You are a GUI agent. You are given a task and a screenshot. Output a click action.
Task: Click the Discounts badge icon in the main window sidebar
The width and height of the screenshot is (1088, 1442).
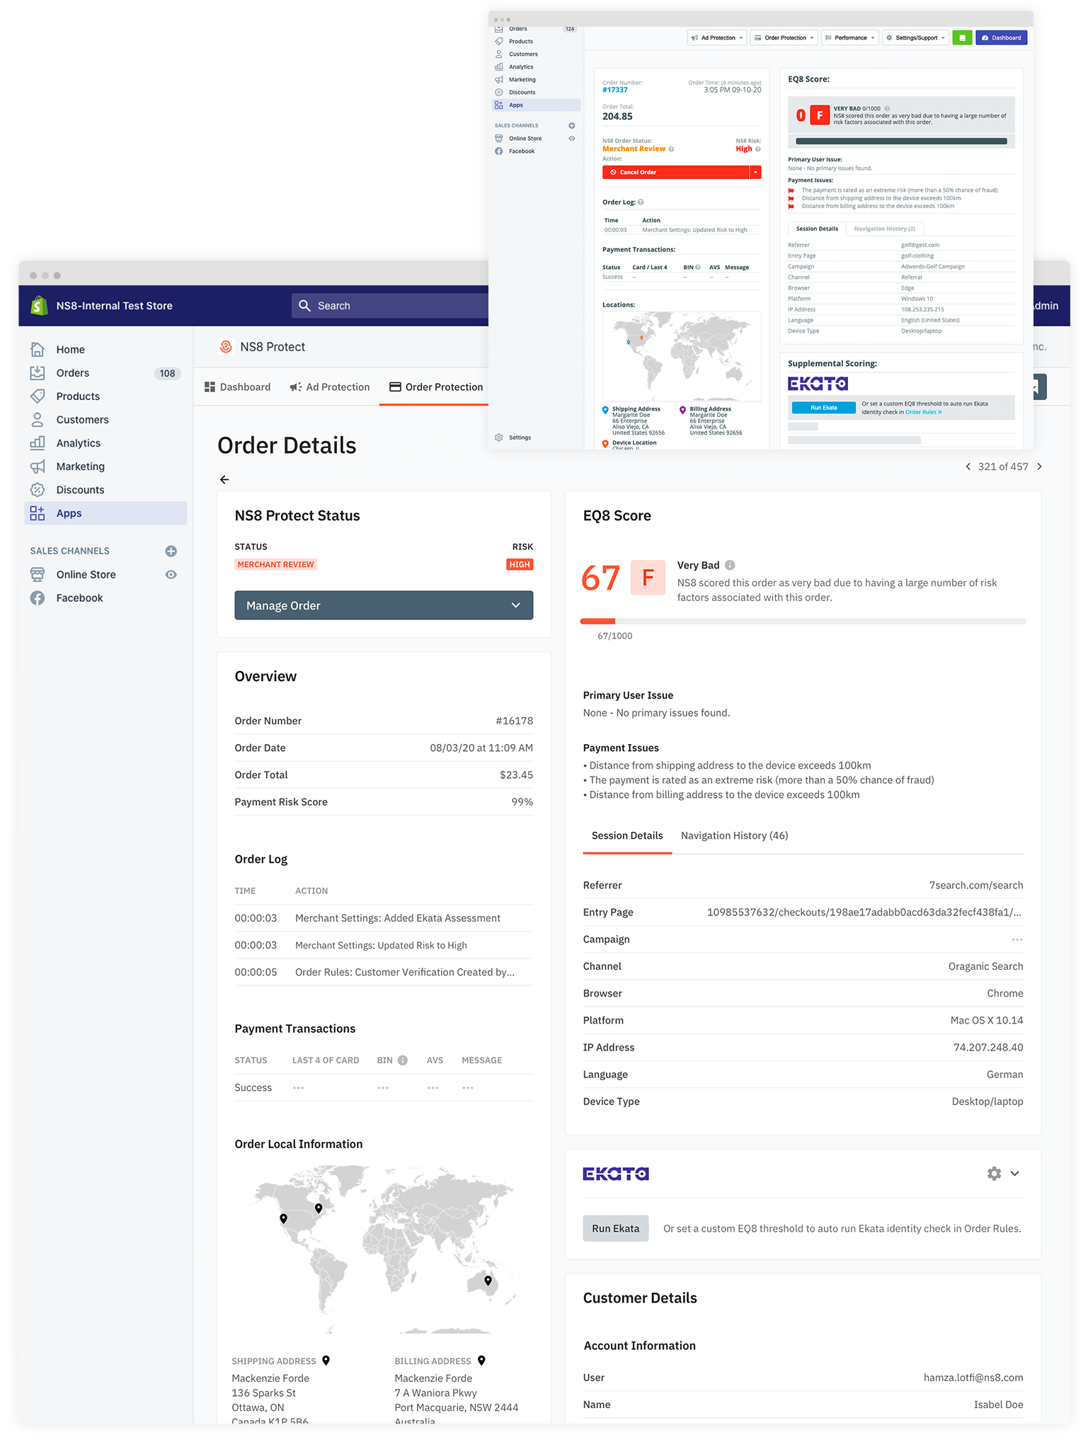[x=38, y=490]
